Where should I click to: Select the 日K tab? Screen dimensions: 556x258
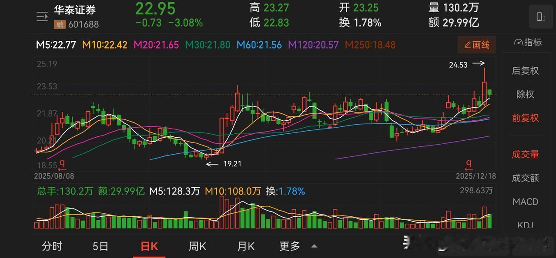(149, 246)
